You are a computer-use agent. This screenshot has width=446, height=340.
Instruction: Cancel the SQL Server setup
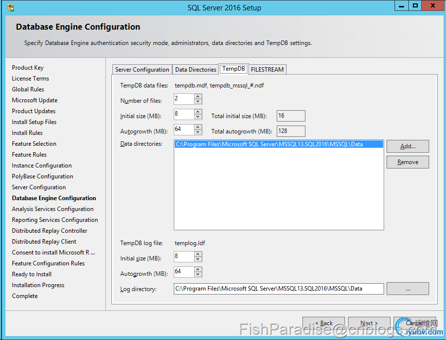click(415, 323)
